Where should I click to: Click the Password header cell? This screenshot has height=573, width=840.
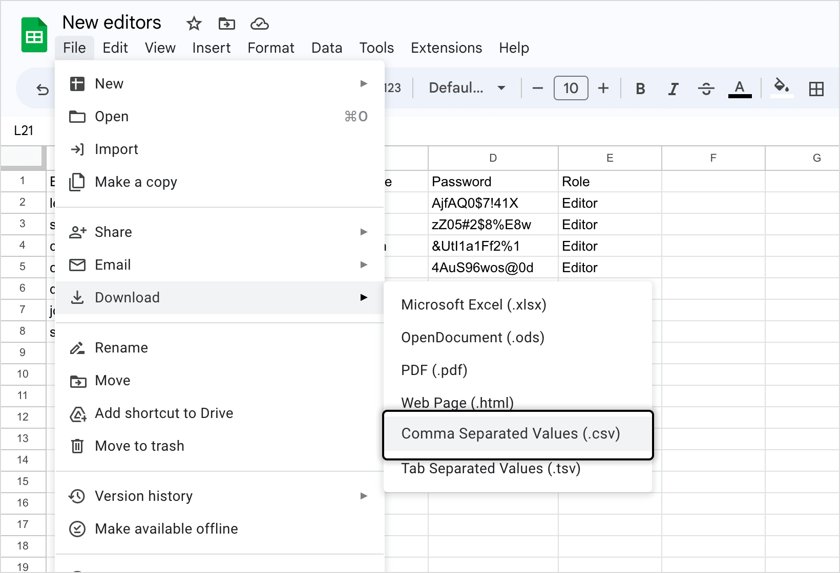point(493,182)
